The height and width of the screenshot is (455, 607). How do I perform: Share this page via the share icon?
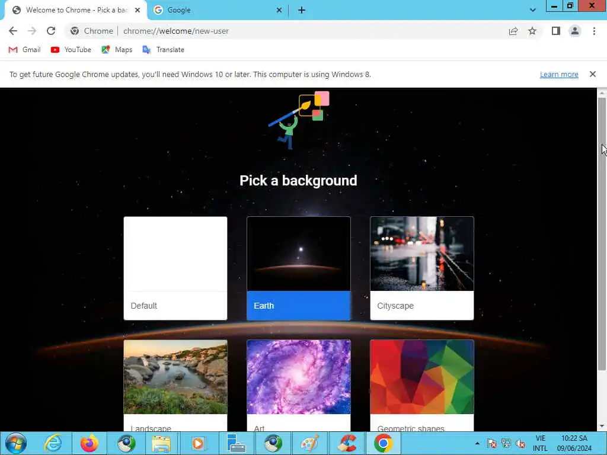pos(513,31)
